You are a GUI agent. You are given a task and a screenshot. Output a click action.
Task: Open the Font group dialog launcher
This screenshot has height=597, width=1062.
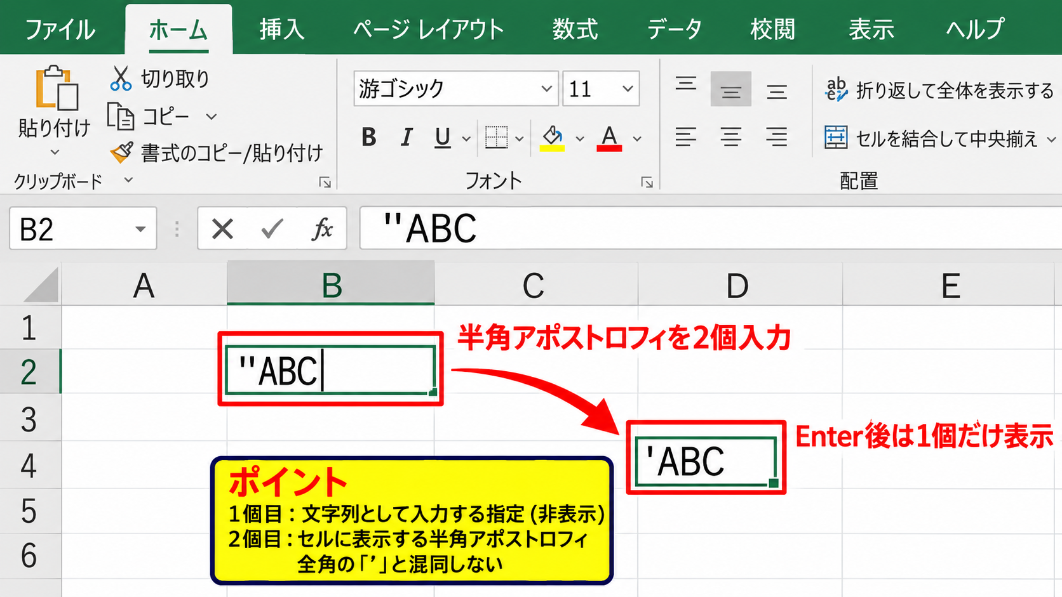(647, 183)
